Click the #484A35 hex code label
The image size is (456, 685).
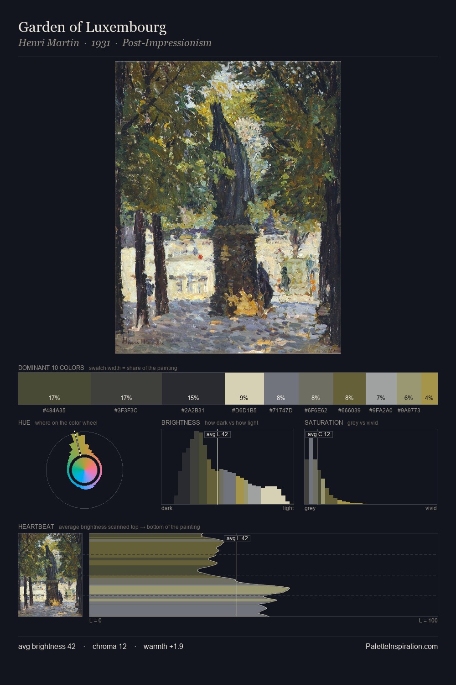[x=54, y=411]
